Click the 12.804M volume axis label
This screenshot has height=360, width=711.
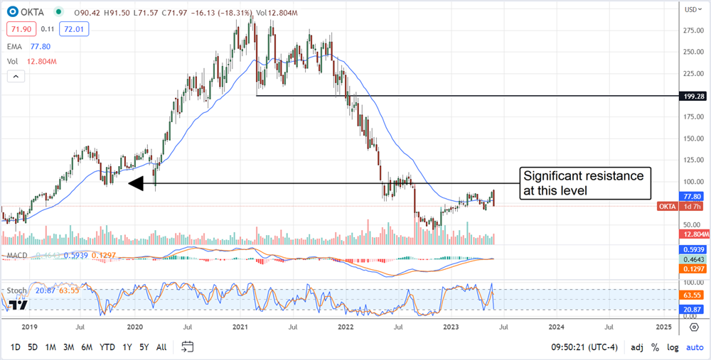693,234
